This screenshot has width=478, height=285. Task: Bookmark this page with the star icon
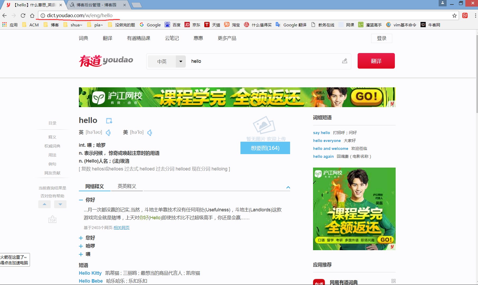[454, 16]
